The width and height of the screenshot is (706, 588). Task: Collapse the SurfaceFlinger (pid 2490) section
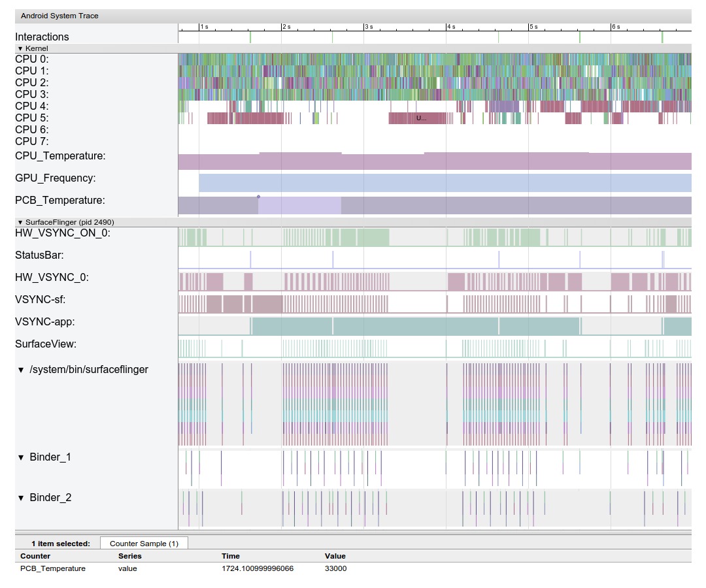point(20,222)
